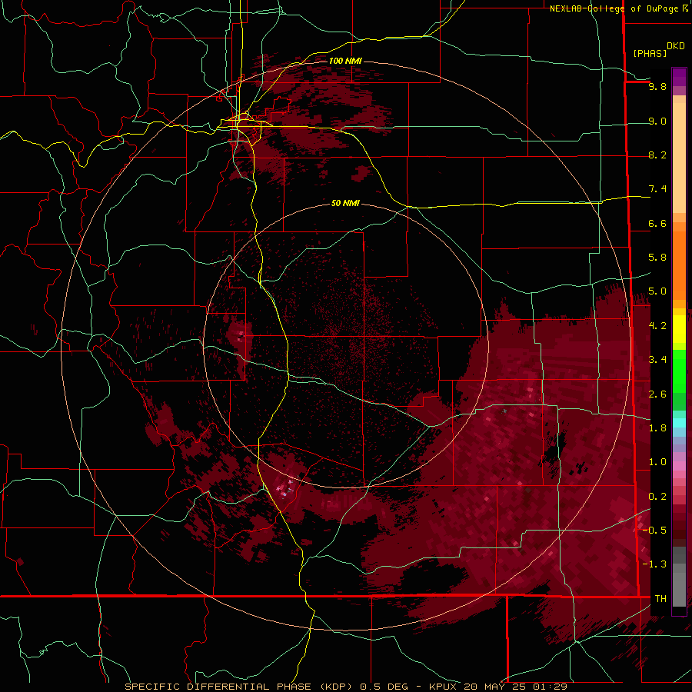Pick the peach band on color scale
Image resolution: width=692 pixels, height=692 pixels.
pos(679,158)
